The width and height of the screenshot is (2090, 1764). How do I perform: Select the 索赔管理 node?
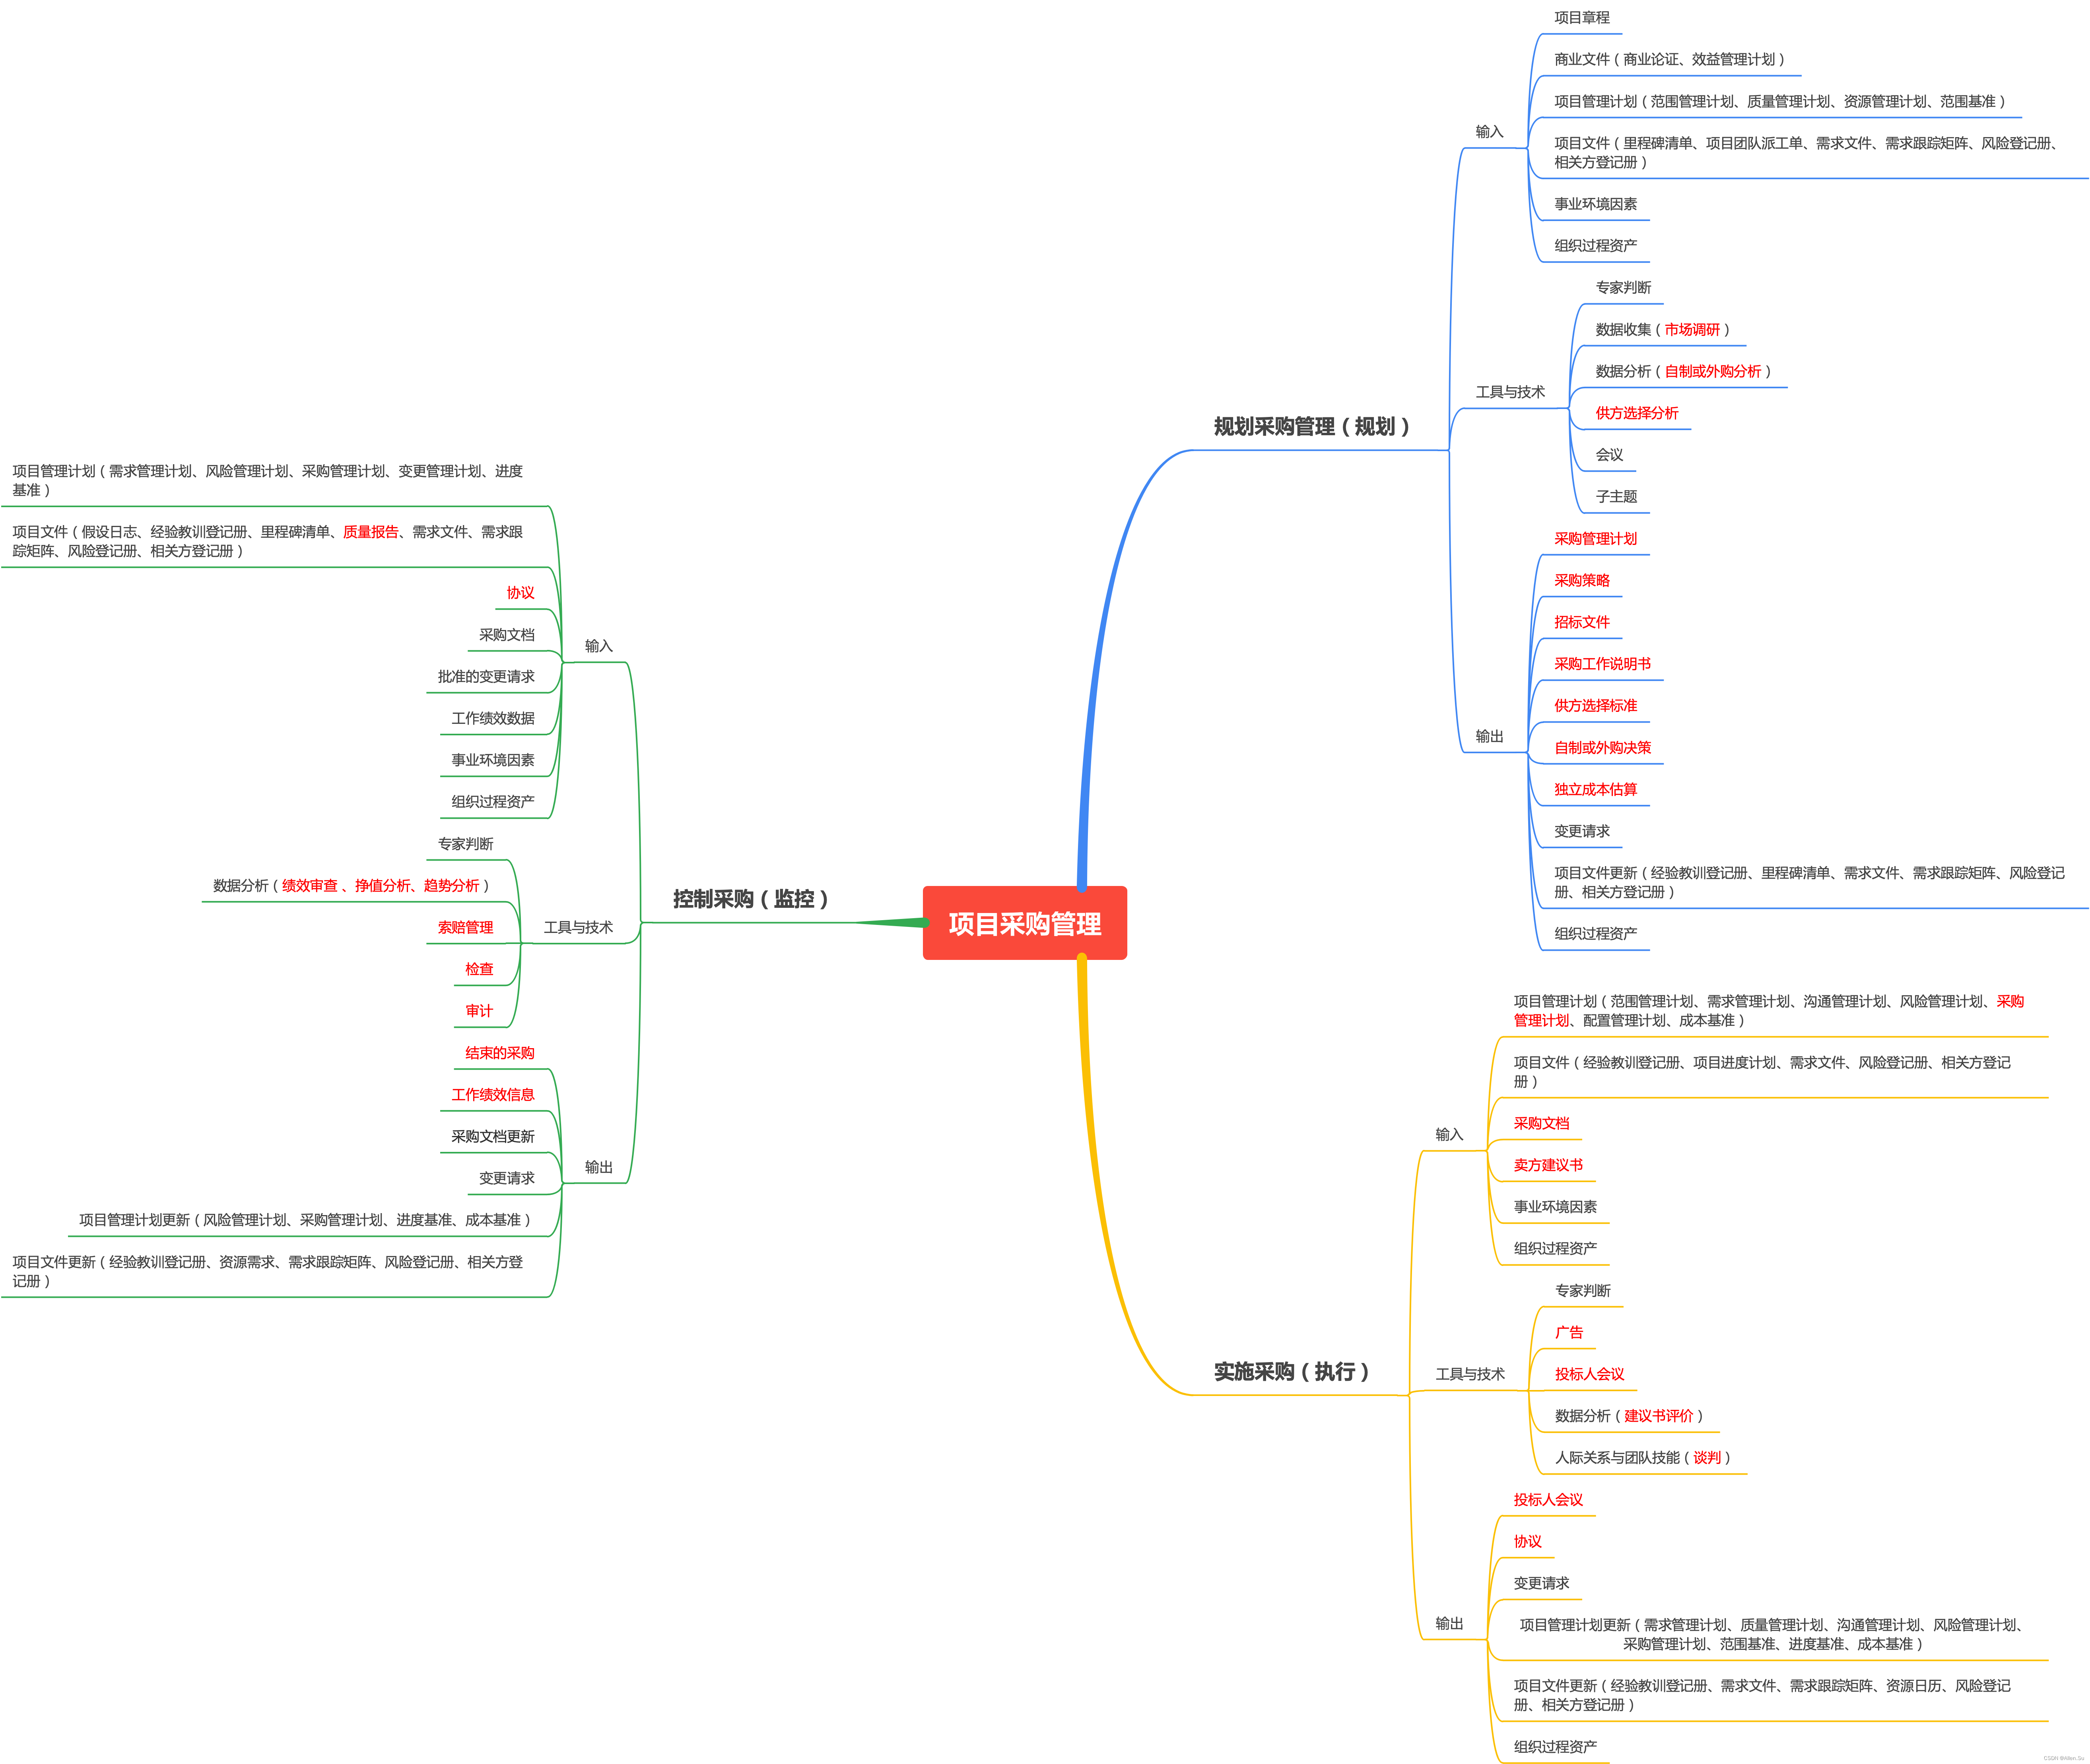[465, 927]
